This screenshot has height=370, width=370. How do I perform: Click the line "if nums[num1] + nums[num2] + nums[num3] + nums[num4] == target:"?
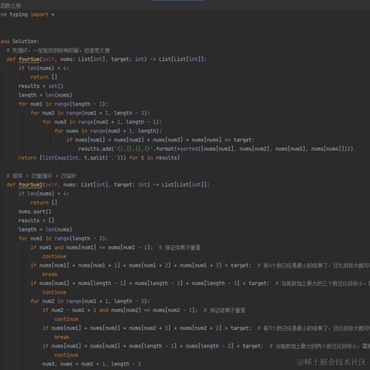(160, 140)
